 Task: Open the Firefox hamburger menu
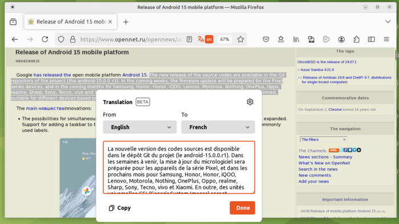(x=386, y=39)
